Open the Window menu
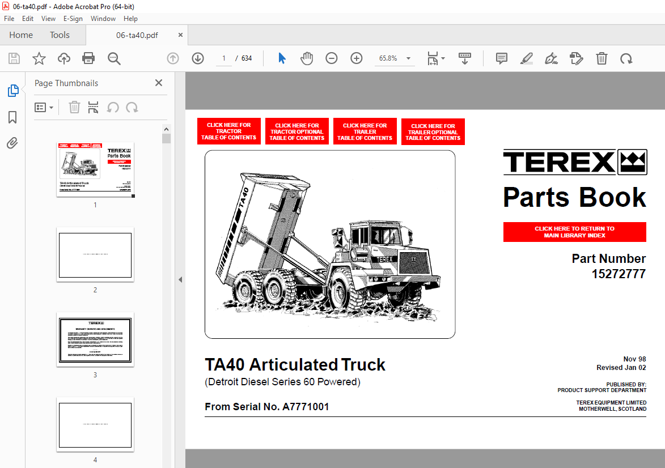 point(103,19)
